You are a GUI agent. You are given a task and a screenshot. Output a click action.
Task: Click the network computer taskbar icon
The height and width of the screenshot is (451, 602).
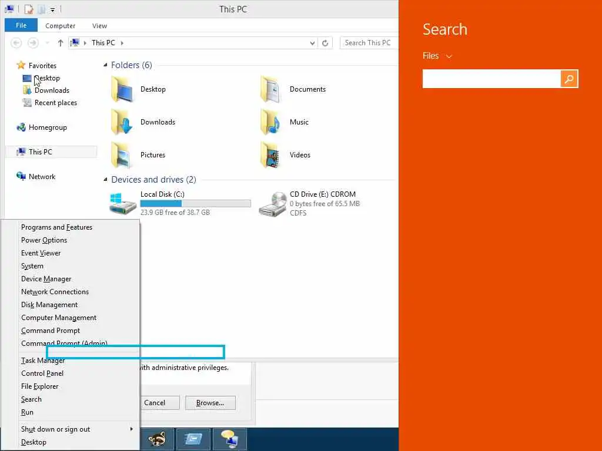point(229,439)
